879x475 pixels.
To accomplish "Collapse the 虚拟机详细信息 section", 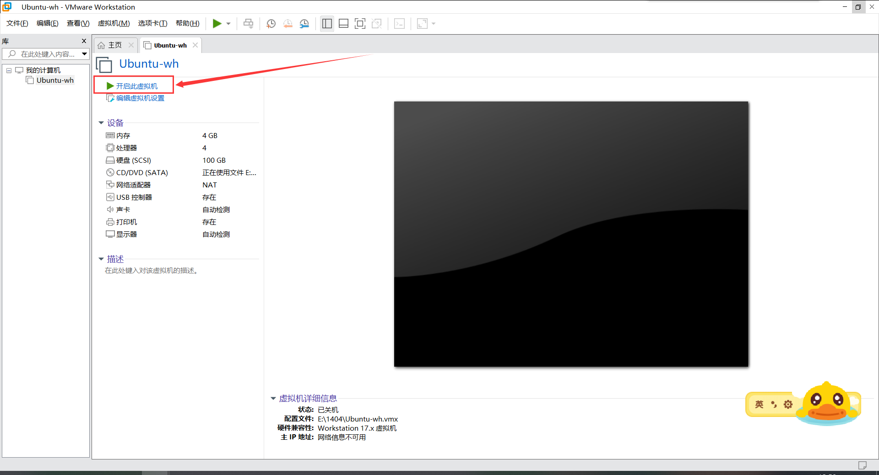I will tap(273, 399).
